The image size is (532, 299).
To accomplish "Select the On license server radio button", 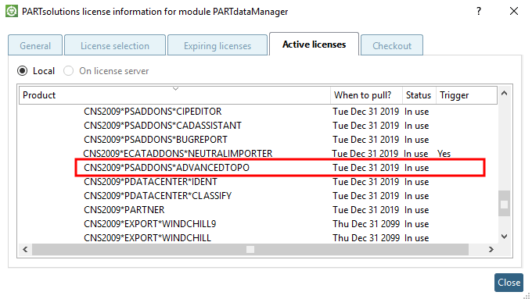I will tap(69, 71).
